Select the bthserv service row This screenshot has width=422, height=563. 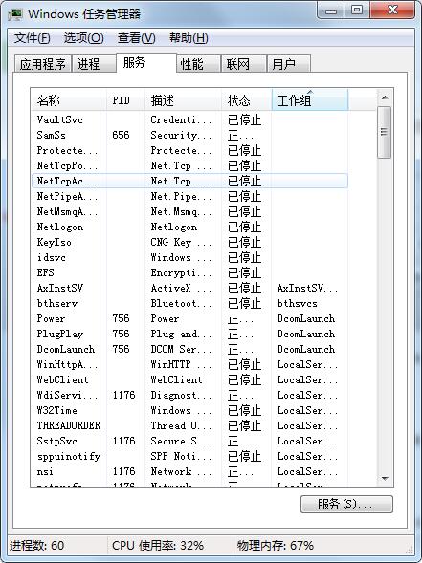[x=189, y=303]
